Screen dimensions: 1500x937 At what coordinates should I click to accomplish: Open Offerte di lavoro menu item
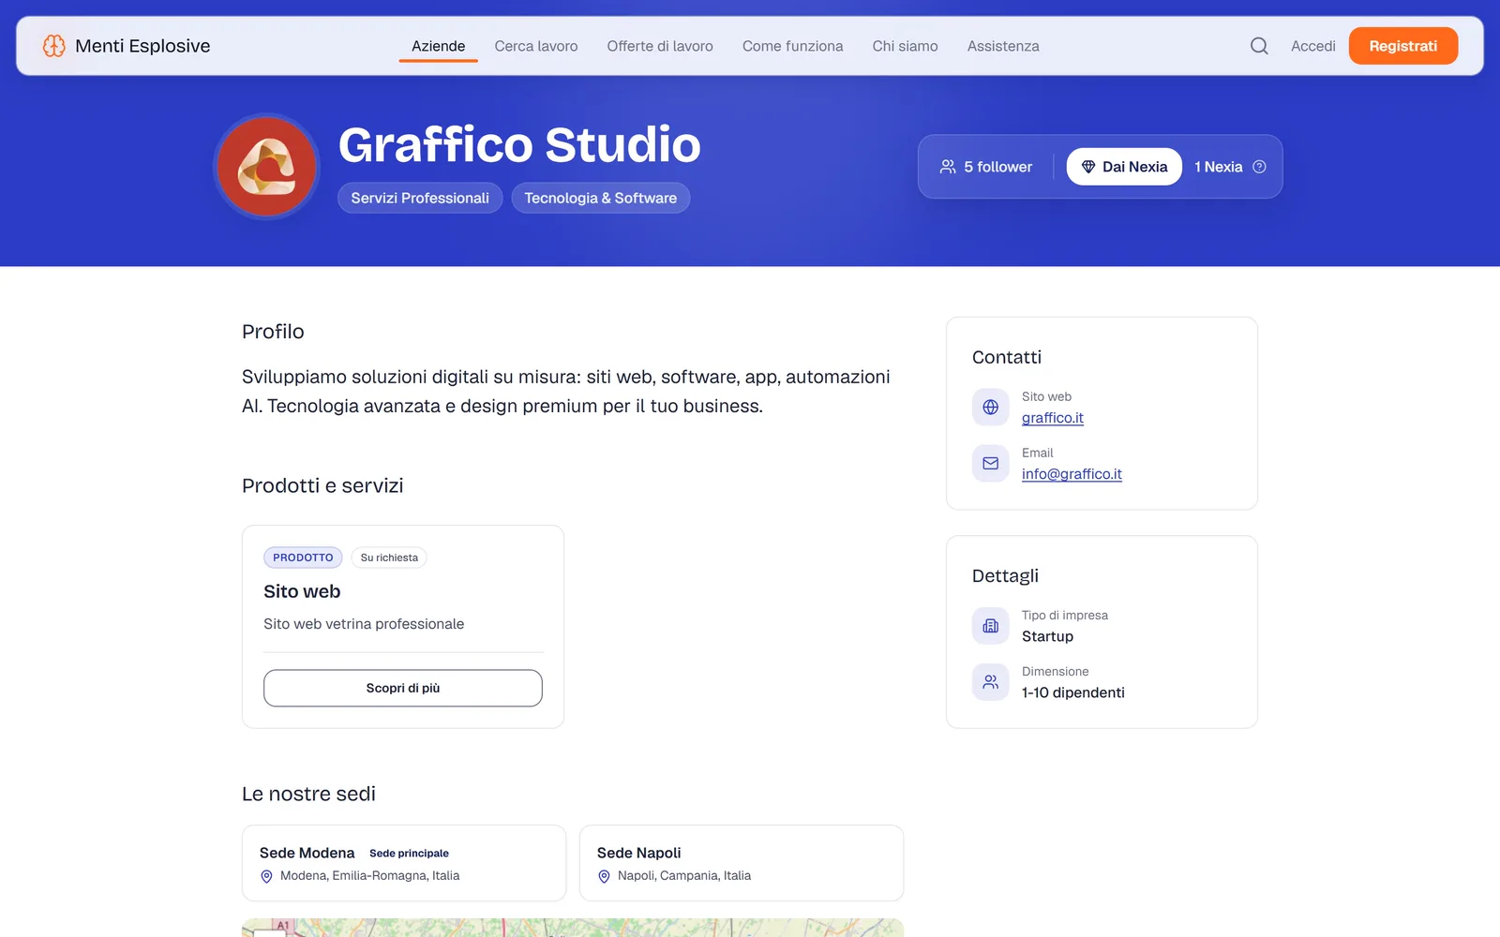[660, 46]
